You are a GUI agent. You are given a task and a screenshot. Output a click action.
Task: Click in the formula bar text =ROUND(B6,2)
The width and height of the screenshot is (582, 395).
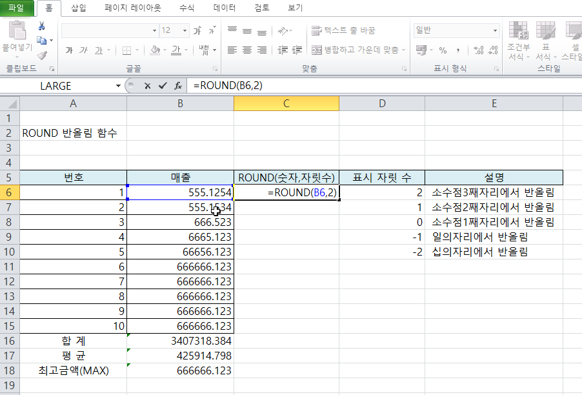[x=228, y=86]
